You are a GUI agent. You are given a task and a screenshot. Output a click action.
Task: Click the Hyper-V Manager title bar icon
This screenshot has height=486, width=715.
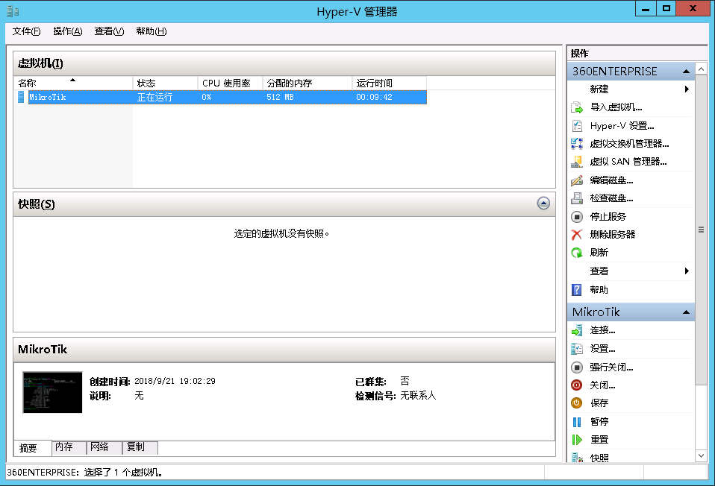[x=13, y=11]
